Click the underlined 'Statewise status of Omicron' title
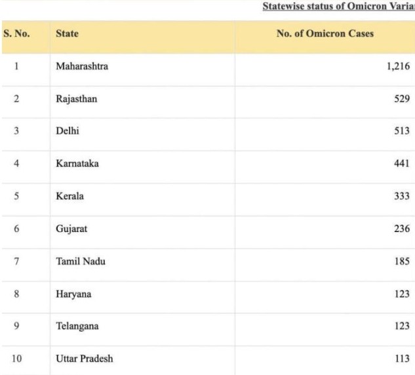Image resolution: width=415 pixels, height=375 pixels. pyautogui.click(x=338, y=7)
